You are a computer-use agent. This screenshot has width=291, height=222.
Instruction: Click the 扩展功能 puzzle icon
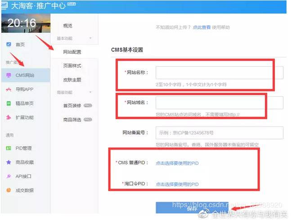click(x=9, y=118)
